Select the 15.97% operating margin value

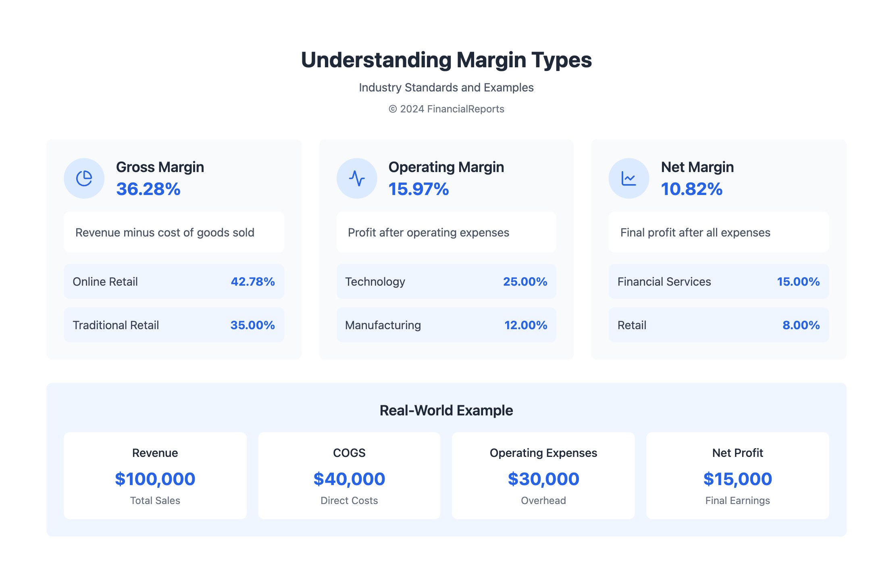[x=419, y=189]
